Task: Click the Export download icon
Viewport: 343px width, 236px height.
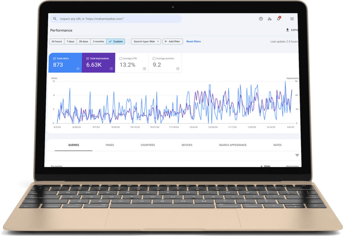Action: pyautogui.click(x=287, y=30)
